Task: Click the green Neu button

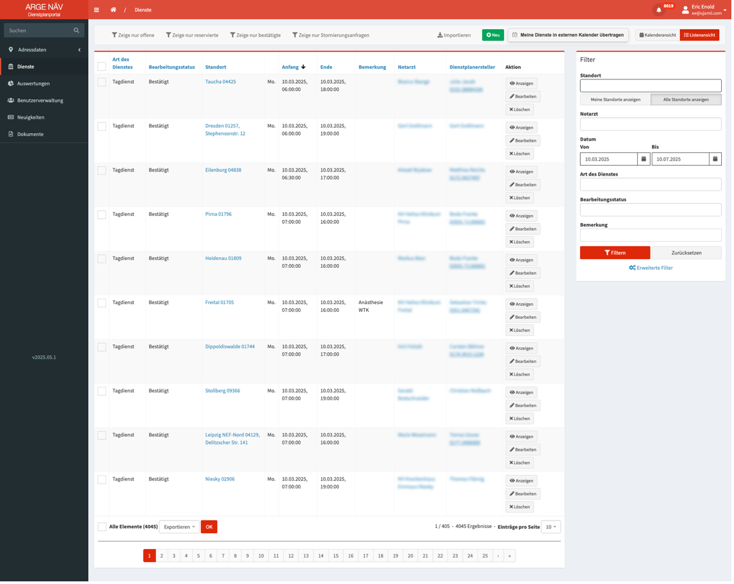Action: [493, 35]
